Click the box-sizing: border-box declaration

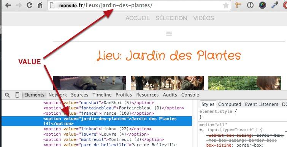click(235, 145)
